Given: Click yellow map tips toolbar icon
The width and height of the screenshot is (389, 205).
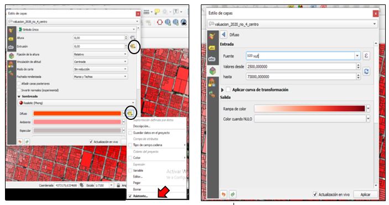Looking at the screenshot, I should point(157,12).
